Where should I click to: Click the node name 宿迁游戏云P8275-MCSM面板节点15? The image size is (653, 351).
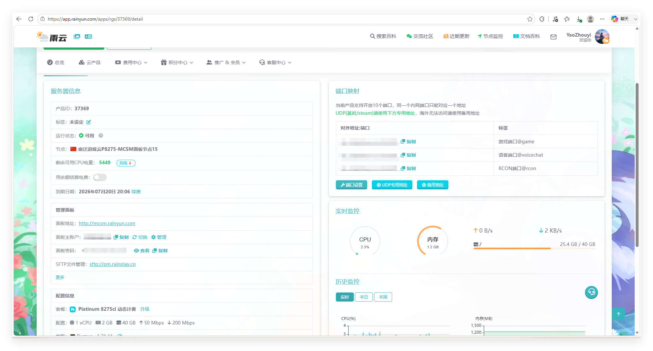pyautogui.click(x=118, y=149)
